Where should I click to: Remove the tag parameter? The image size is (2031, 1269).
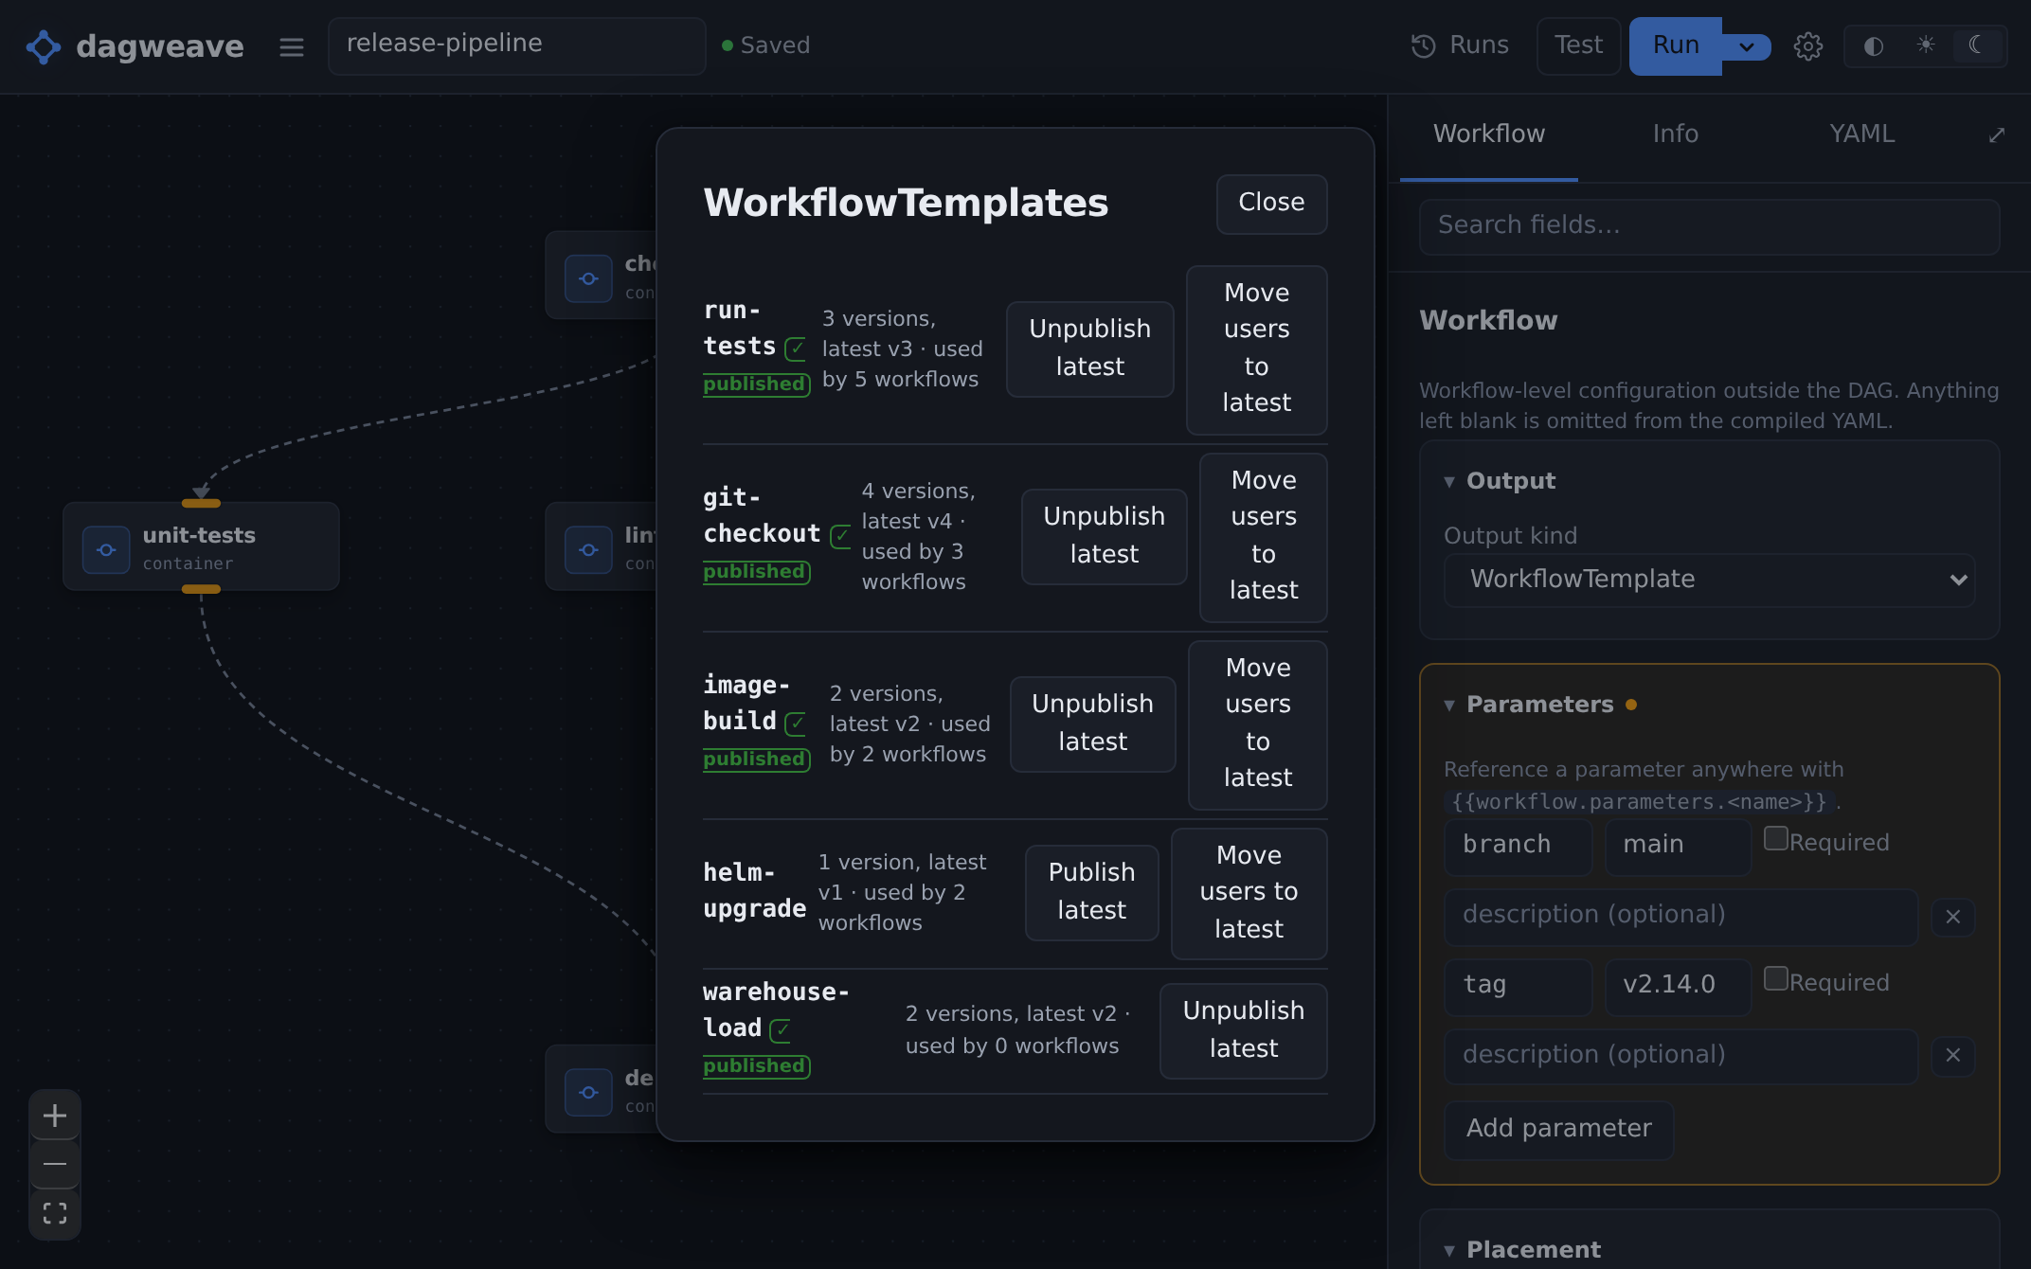pyautogui.click(x=1952, y=1055)
